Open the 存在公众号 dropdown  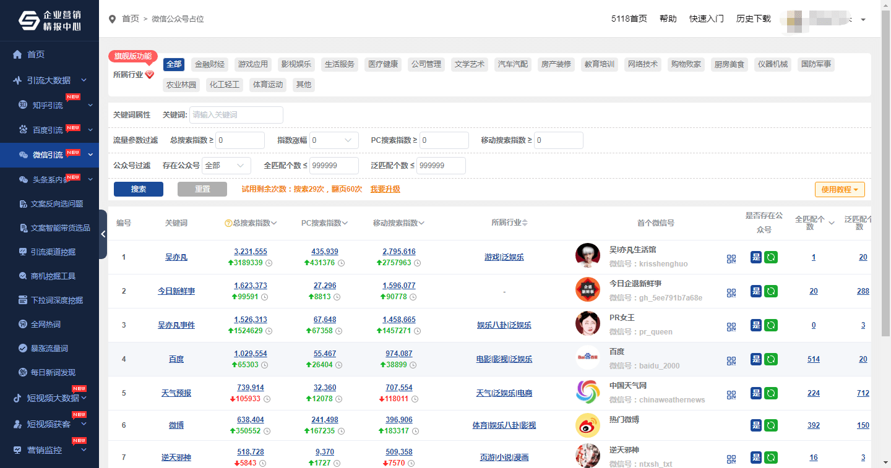(x=226, y=166)
